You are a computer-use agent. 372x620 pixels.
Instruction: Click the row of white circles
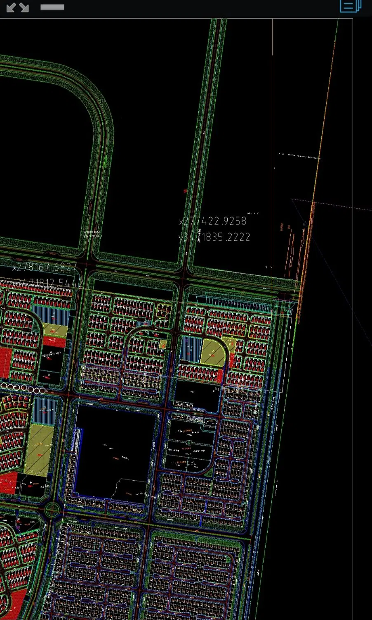coord(24,388)
